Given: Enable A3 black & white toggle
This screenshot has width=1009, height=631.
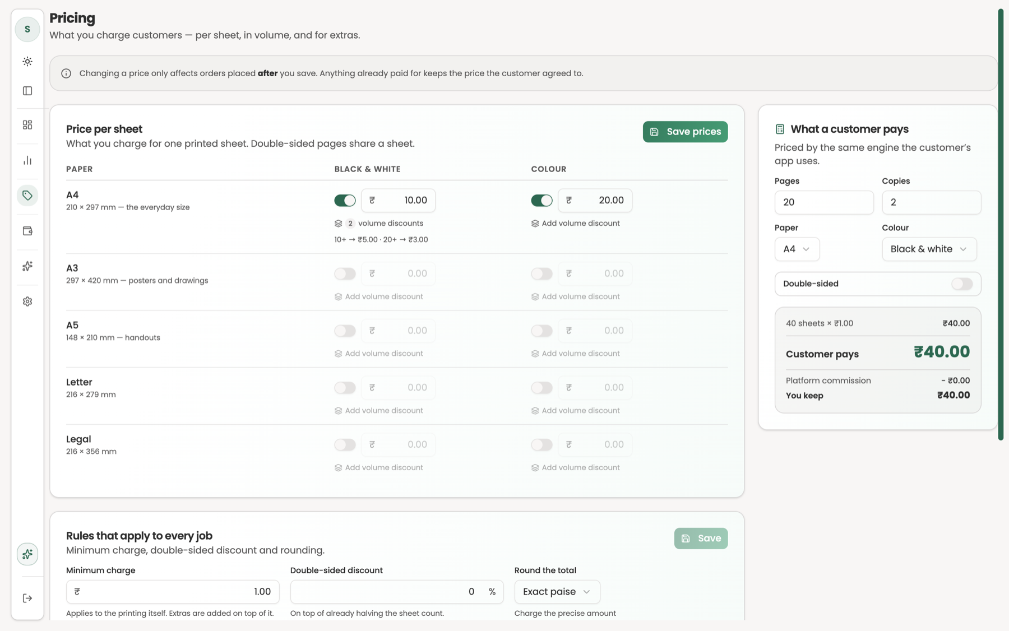Looking at the screenshot, I should click(345, 273).
